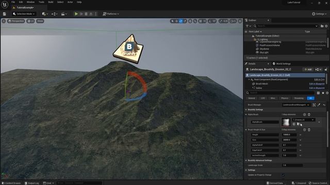Open the Platforms dropdown

(111, 14)
